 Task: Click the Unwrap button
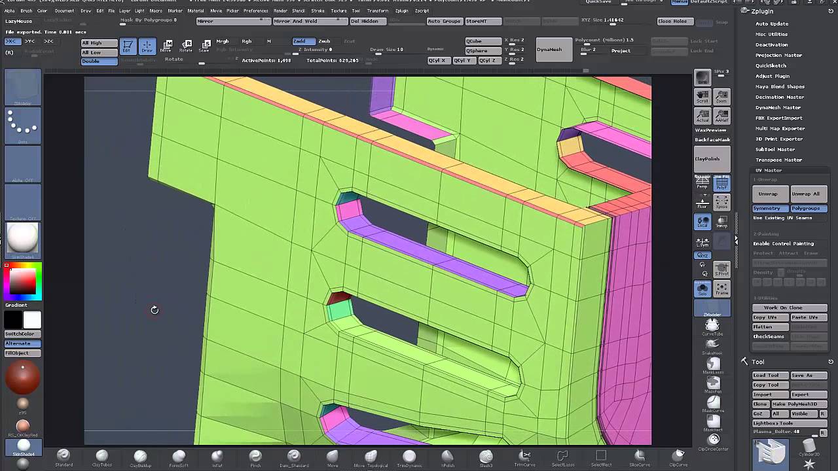(x=770, y=194)
